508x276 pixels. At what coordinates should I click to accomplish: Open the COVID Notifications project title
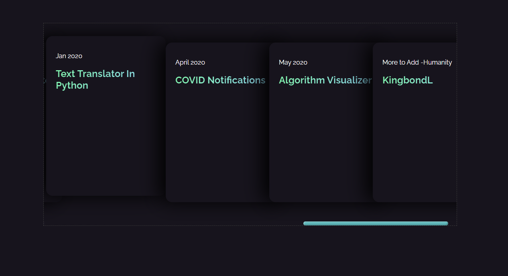pyautogui.click(x=220, y=80)
